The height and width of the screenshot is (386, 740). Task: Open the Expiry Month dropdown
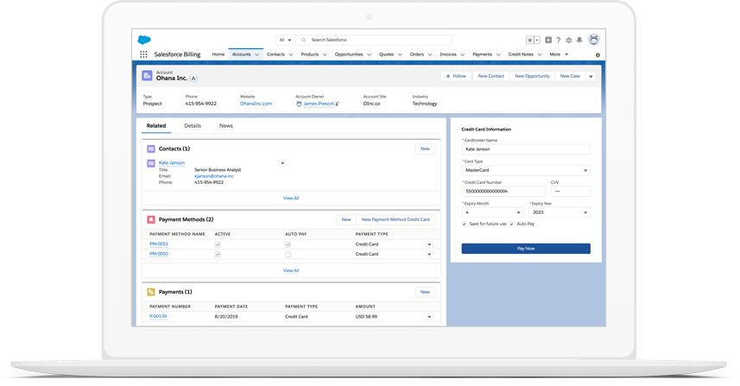[x=492, y=212]
